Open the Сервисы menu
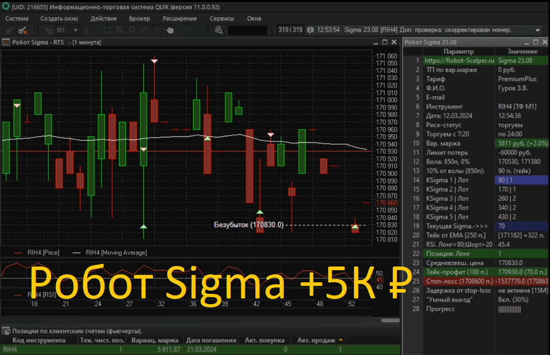The height and width of the screenshot is (355, 550). coord(222,18)
